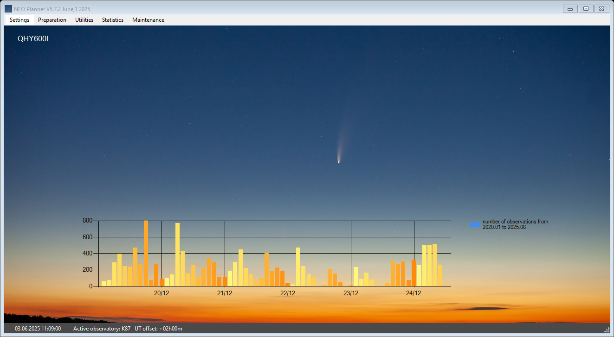
Task: Click the resize grip in the bottom-right corner
Action: [607, 330]
